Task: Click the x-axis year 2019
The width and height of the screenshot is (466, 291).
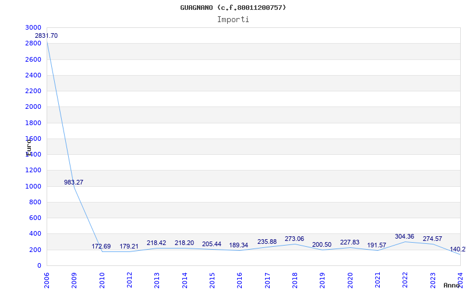Action: click(323, 280)
